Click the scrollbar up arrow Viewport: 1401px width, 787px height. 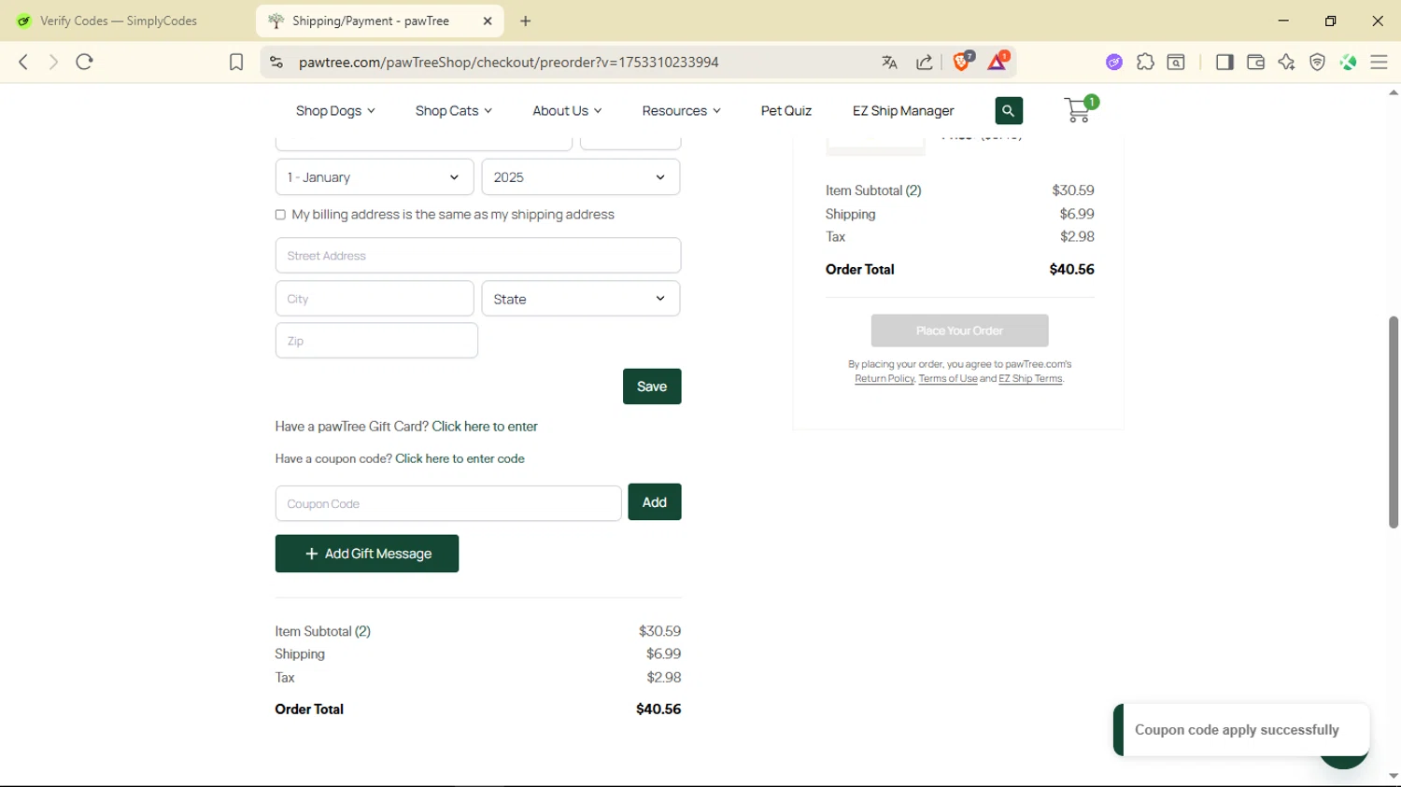pyautogui.click(x=1394, y=92)
